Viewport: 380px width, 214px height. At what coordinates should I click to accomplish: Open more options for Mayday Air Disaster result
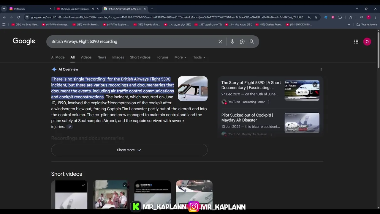pos(271,134)
